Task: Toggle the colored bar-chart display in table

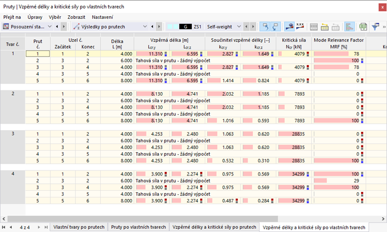Action: click(349, 26)
